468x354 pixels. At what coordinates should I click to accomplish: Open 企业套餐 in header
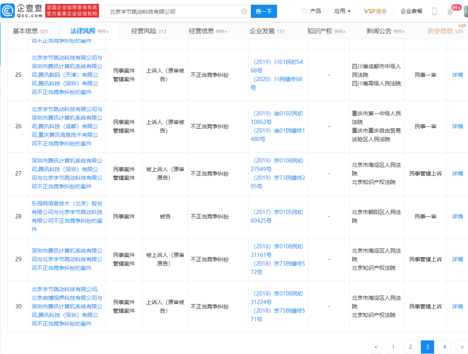tap(411, 11)
